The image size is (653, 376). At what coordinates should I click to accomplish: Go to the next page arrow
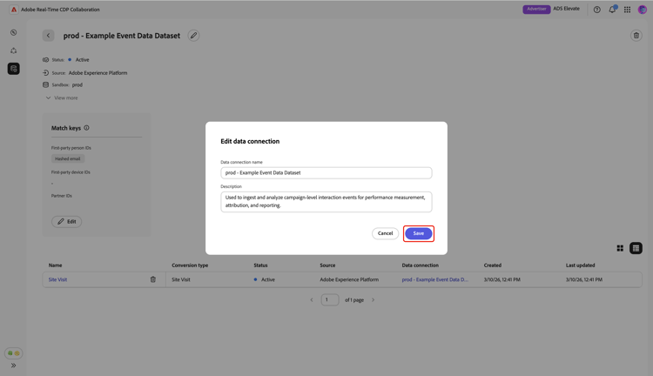coord(374,299)
